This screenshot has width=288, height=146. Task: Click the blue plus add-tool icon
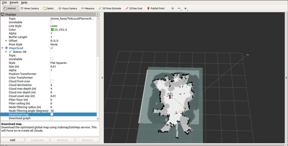[173, 8]
